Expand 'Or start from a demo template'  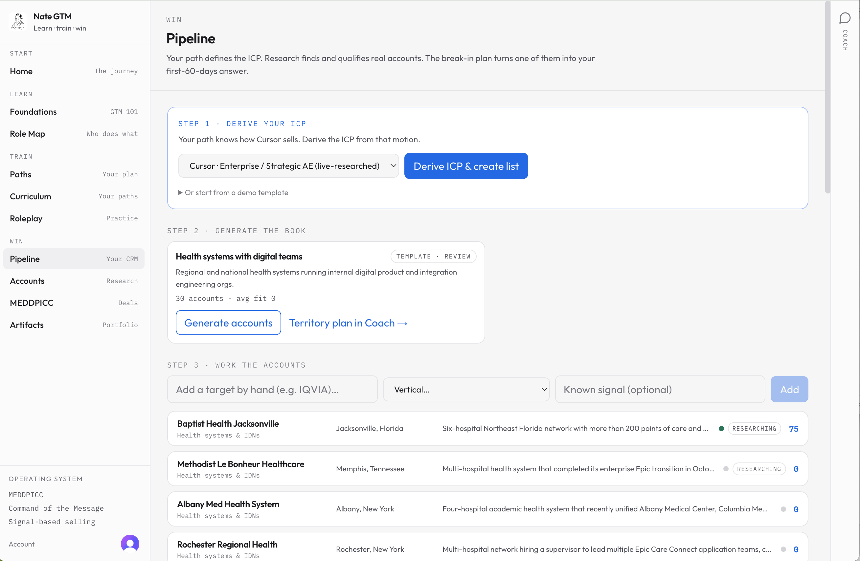tap(234, 192)
